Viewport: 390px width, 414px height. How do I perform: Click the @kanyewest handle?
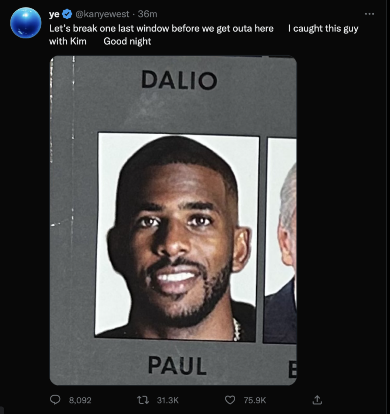click(x=102, y=14)
